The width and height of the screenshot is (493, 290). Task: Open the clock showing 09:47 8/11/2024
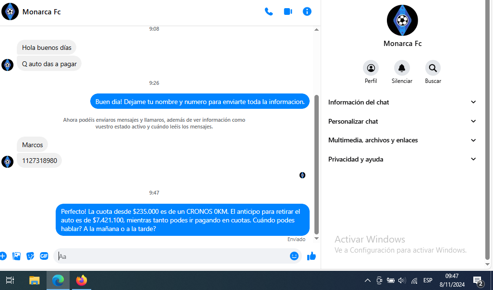(x=452, y=280)
